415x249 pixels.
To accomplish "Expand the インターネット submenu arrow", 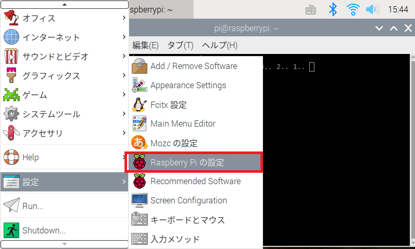I will [x=124, y=37].
